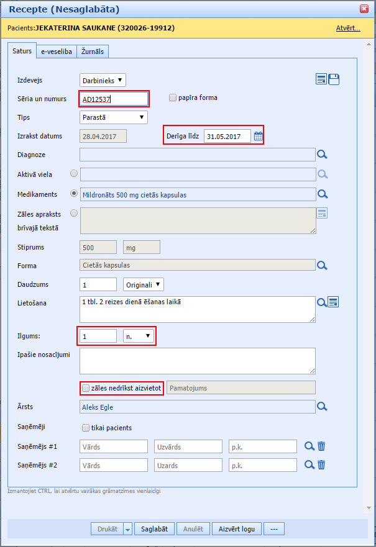The width and height of the screenshot is (376, 547).
Task: Click the Medikaments search magnifier
Action: tap(322, 194)
